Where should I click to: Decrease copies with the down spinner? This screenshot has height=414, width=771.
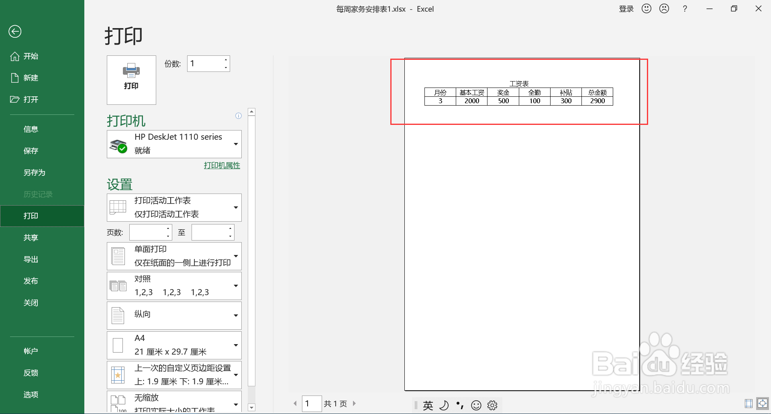[226, 67]
